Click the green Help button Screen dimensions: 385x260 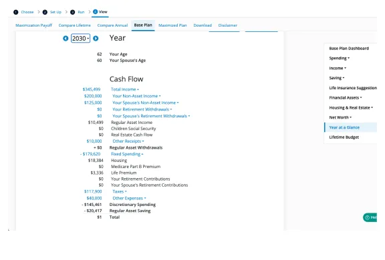[370, 217]
